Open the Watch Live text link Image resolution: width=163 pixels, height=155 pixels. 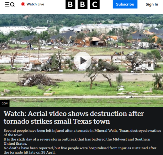(35, 4)
